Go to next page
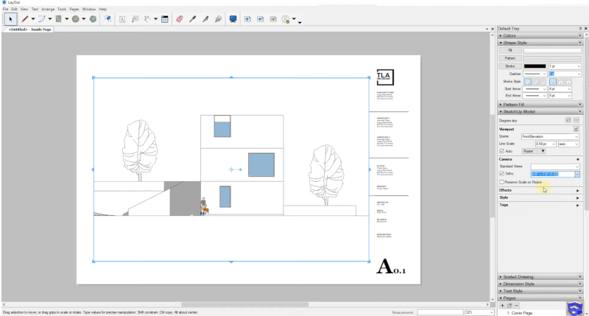Viewport: 589px width, 316px height. [273, 19]
